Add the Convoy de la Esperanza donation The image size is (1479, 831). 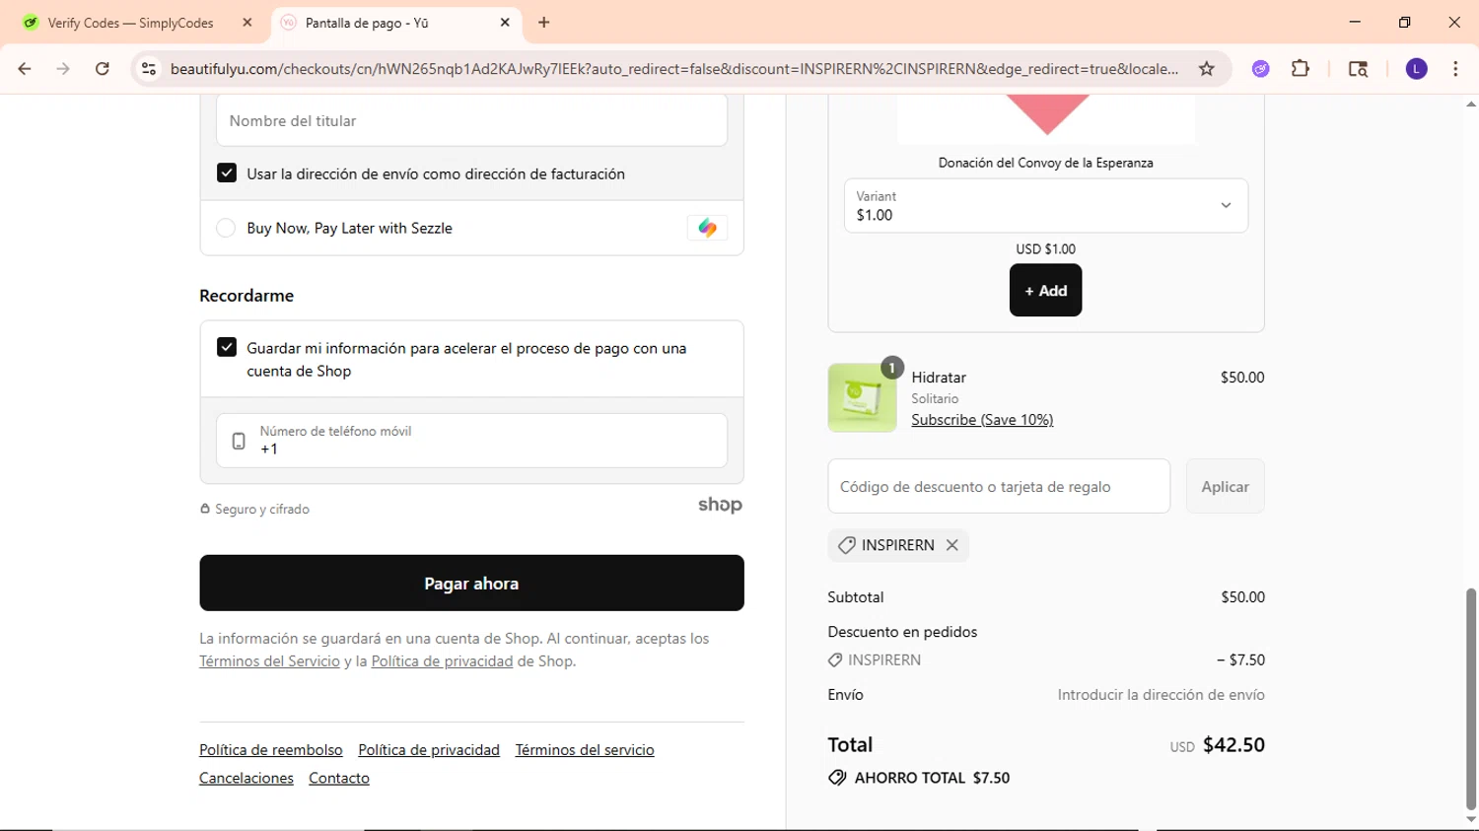[x=1046, y=290]
